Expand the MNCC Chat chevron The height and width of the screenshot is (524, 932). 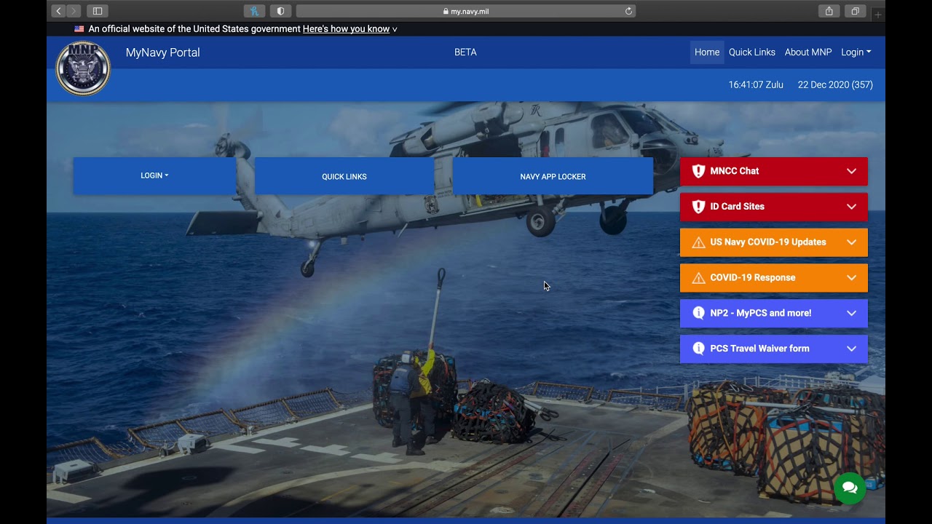coord(851,171)
